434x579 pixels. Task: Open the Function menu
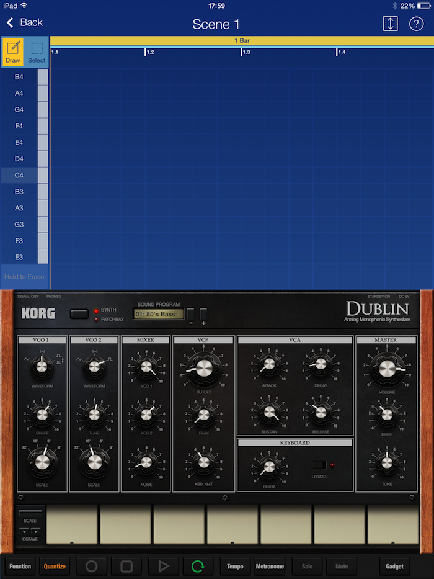[x=20, y=566]
